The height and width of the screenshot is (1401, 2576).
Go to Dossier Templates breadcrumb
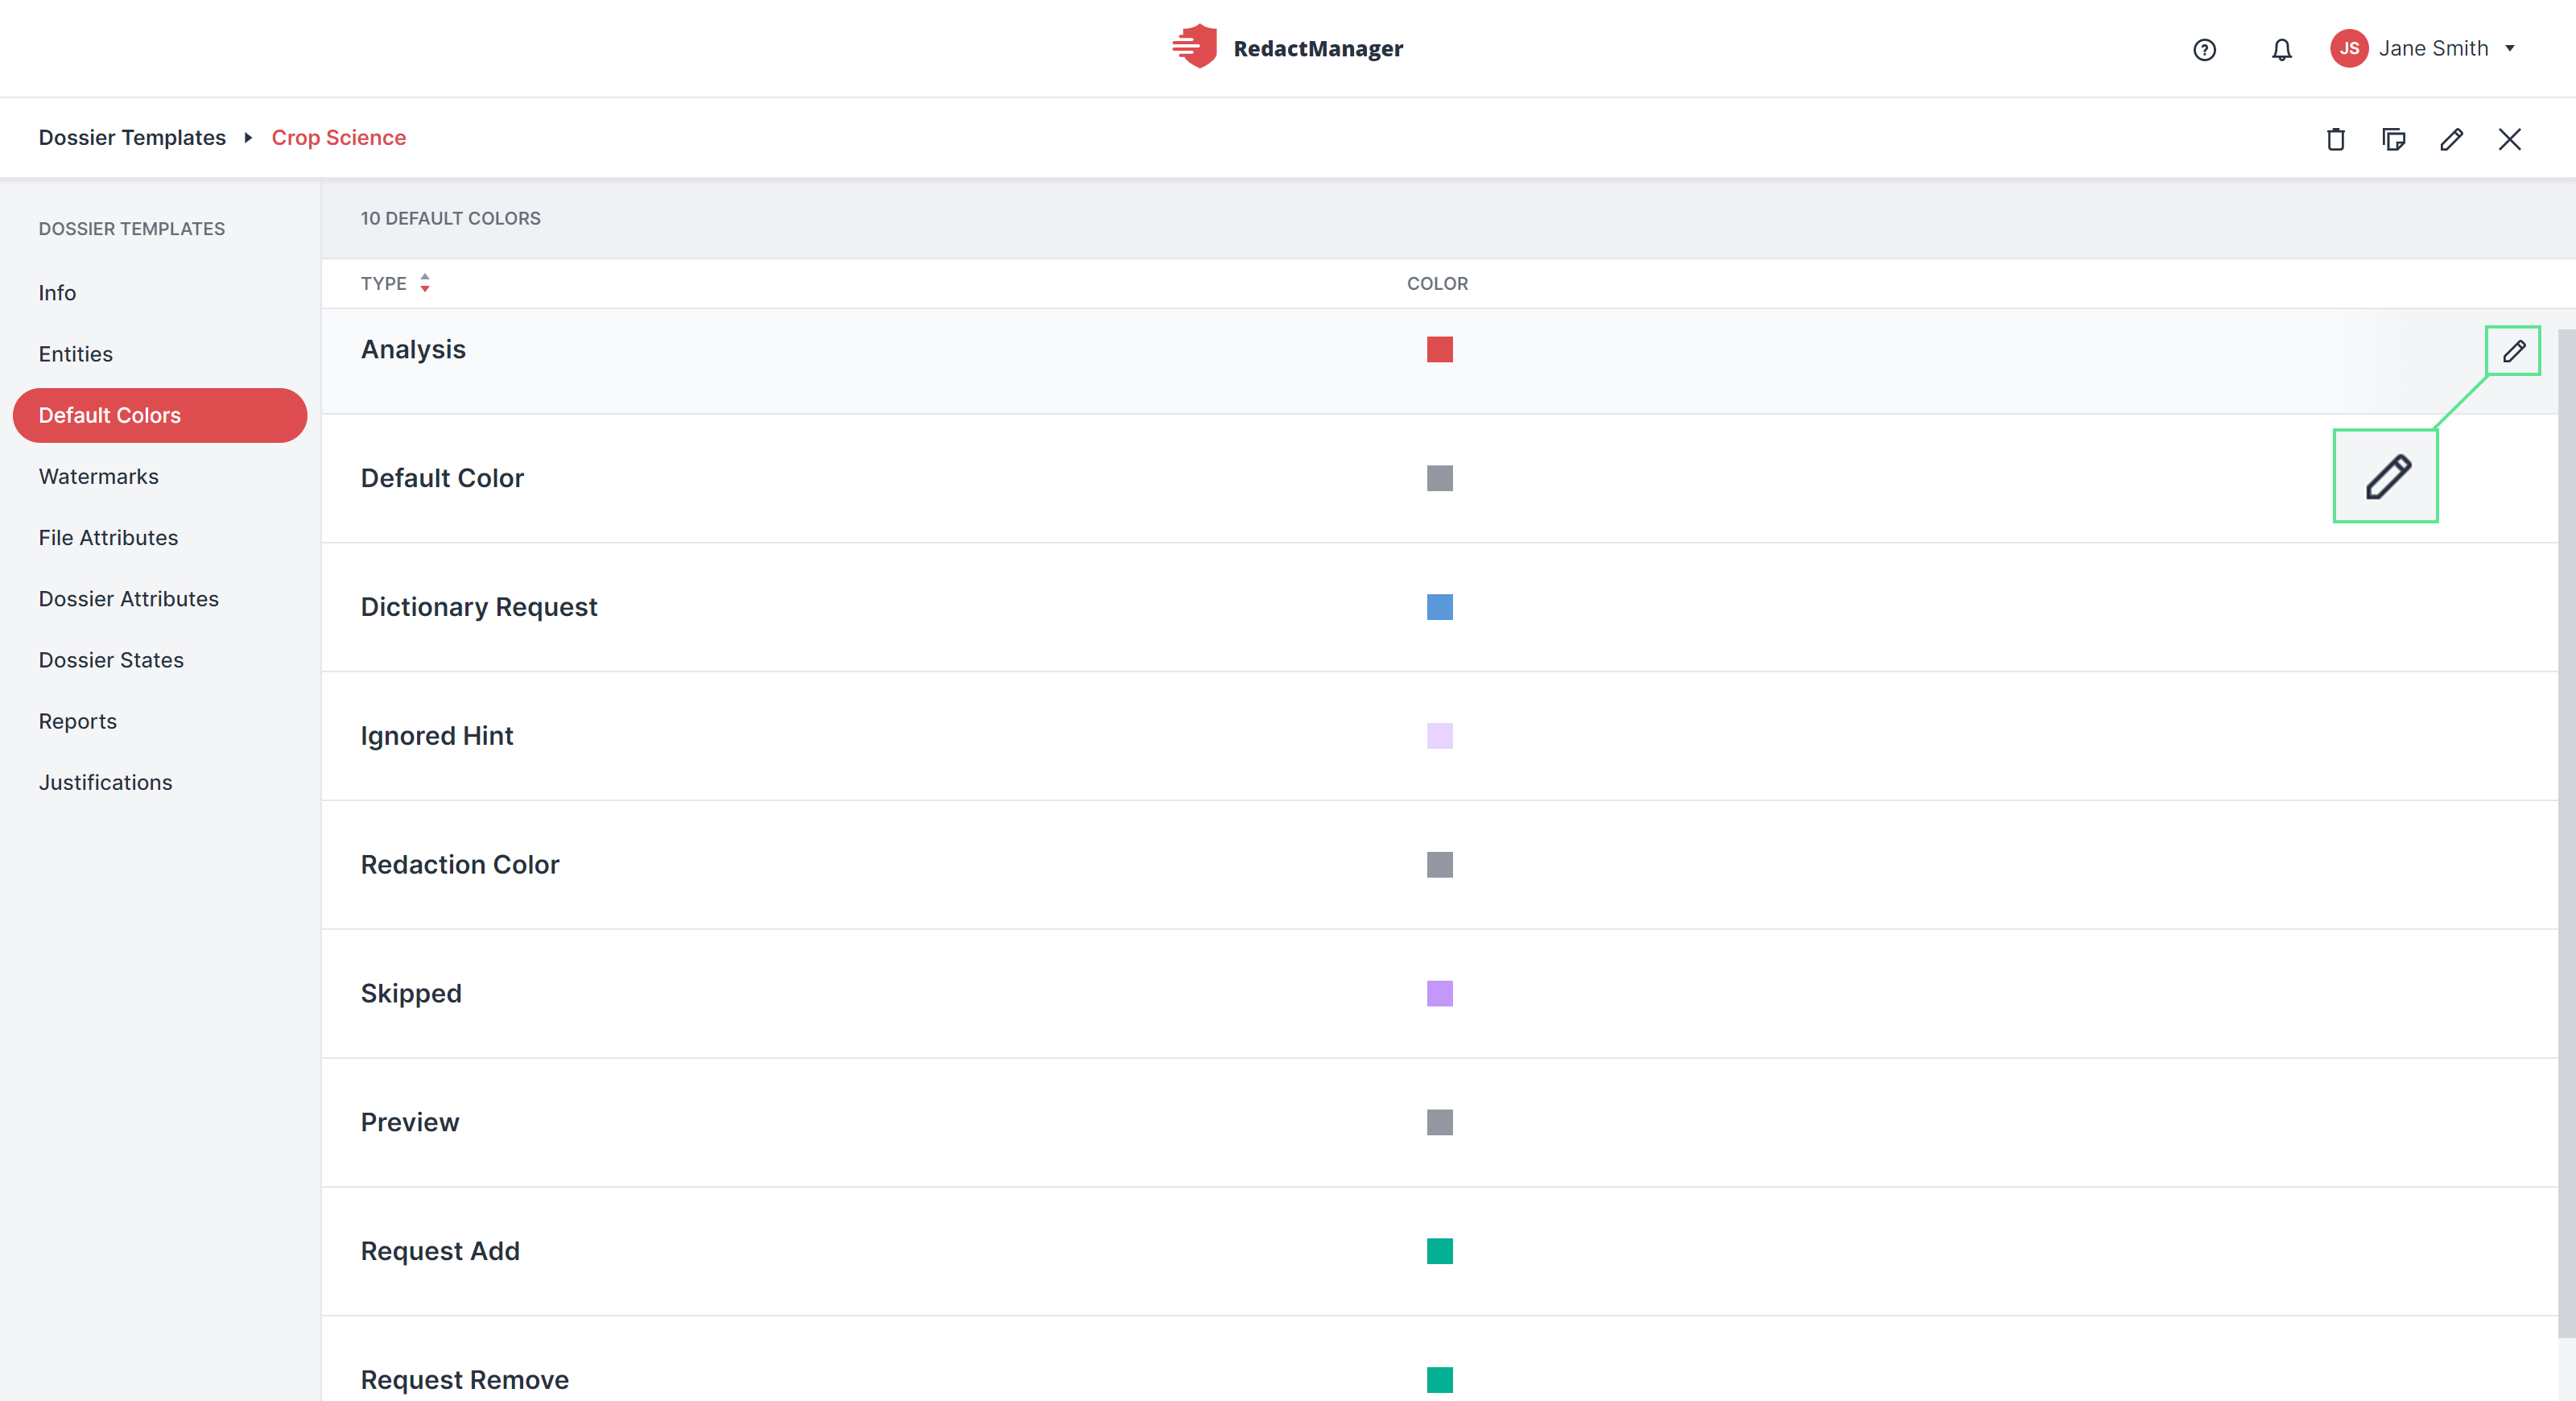pyautogui.click(x=132, y=138)
